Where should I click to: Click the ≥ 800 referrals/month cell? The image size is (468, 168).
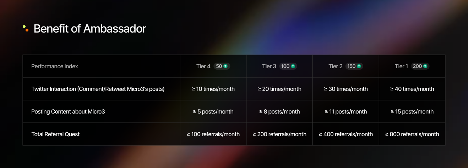pos(412,134)
